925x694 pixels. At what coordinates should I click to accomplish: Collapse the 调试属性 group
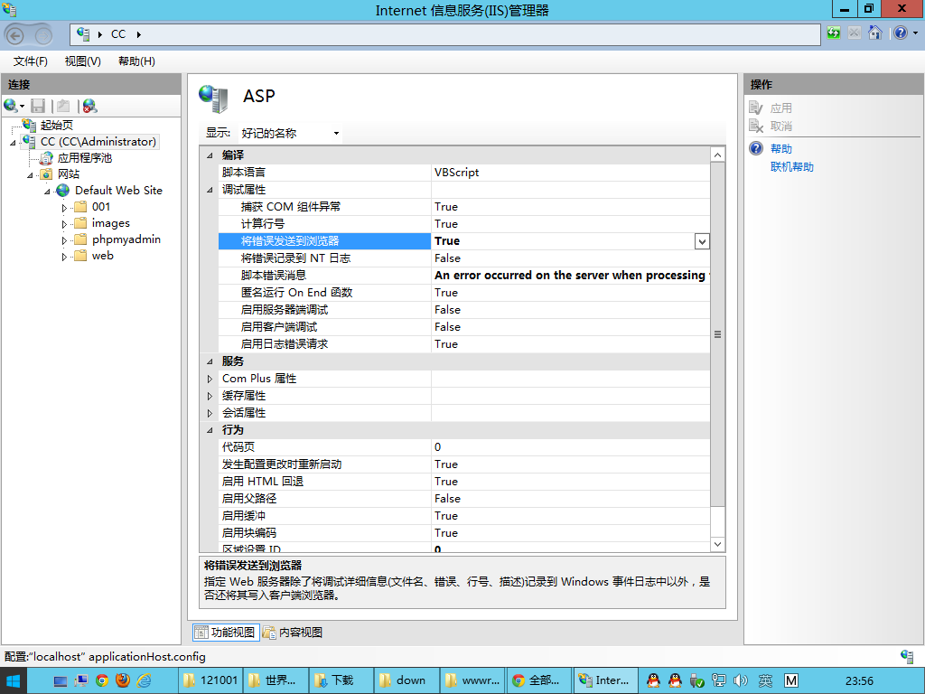tap(210, 190)
